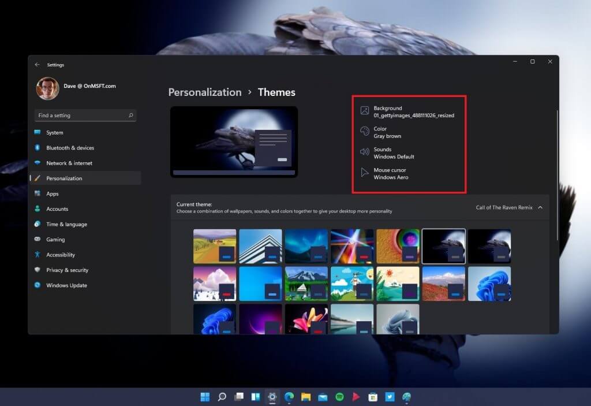The height and width of the screenshot is (406, 591).
Task: Click the Color palette icon near Gray brown
Action: 364,132
